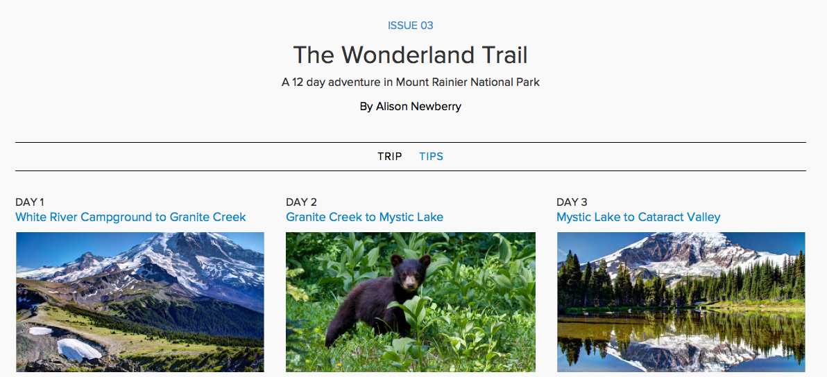Click the By Alison Newberry byline
The height and width of the screenshot is (377, 827).
[x=410, y=107]
